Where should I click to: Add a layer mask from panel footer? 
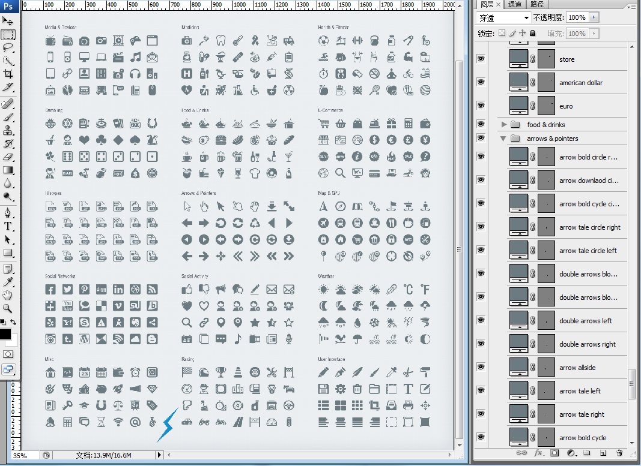click(x=554, y=452)
